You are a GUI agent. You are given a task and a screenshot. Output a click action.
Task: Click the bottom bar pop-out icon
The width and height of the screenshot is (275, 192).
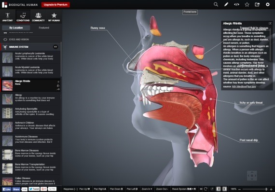pos(212,189)
